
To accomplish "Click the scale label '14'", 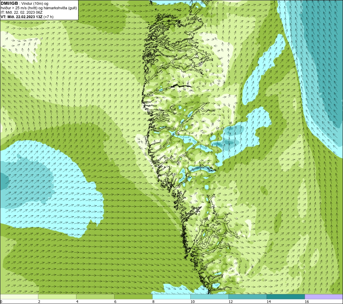I will (269, 302).
